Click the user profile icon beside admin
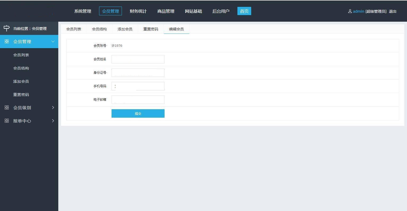Image resolution: width=407 pixels, height=211 pixels. click(x=350, y=11)
